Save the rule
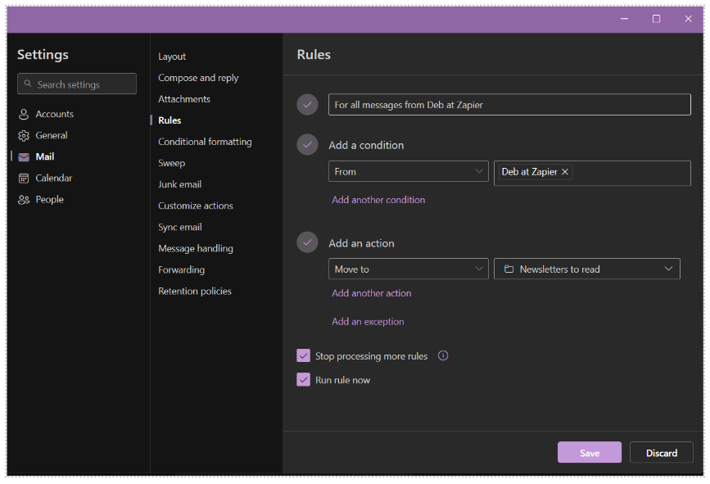The image size is (710, 484). pos(589,452)
